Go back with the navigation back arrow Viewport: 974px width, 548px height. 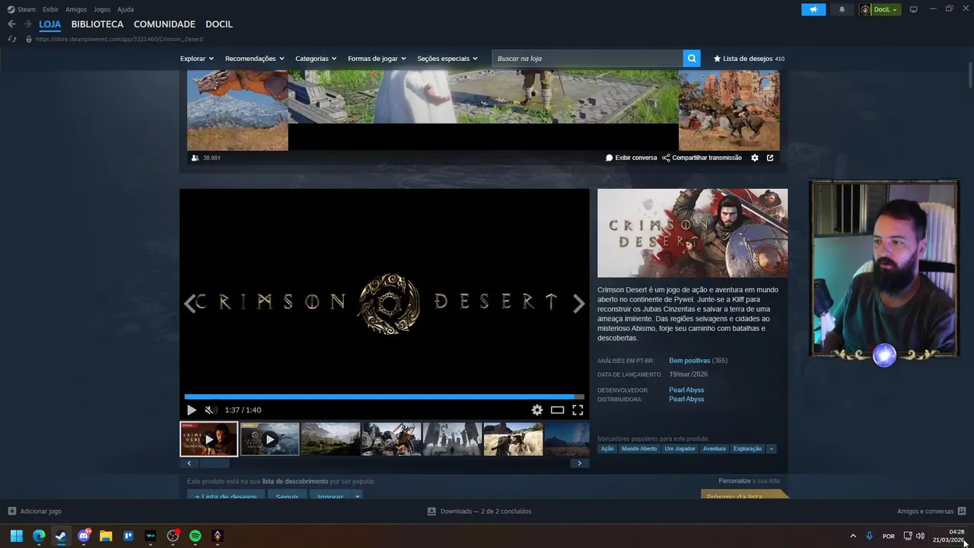pyautogui.click(x=11, y=24)
